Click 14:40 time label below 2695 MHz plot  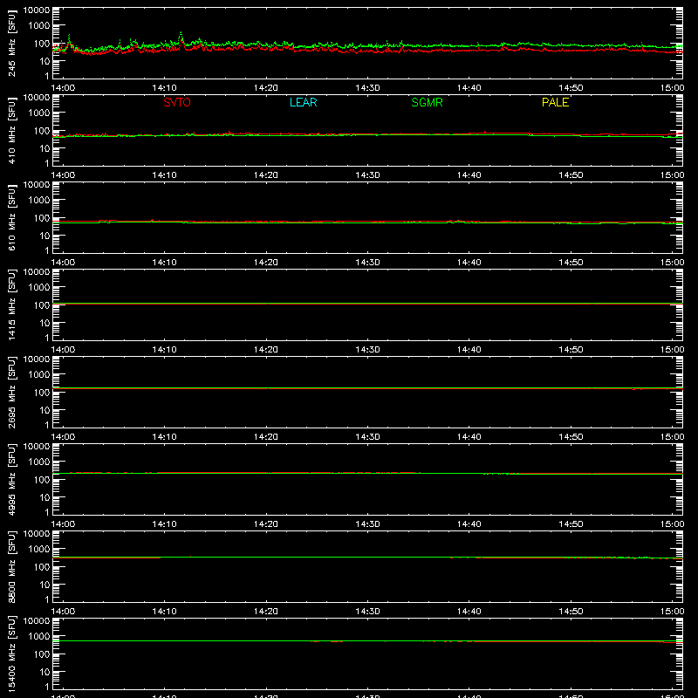469,437
